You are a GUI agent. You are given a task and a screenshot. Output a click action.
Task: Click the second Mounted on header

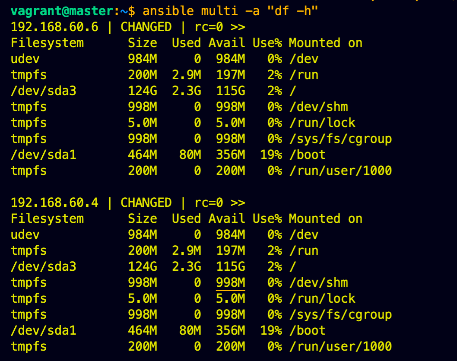[326, 219]
